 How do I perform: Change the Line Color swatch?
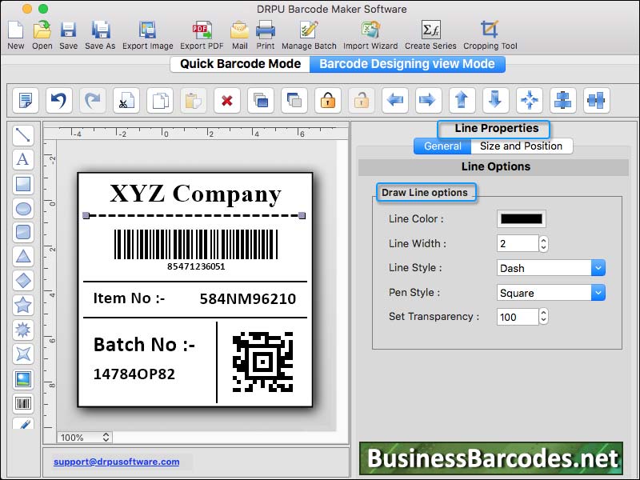click(x=522, y=218)
